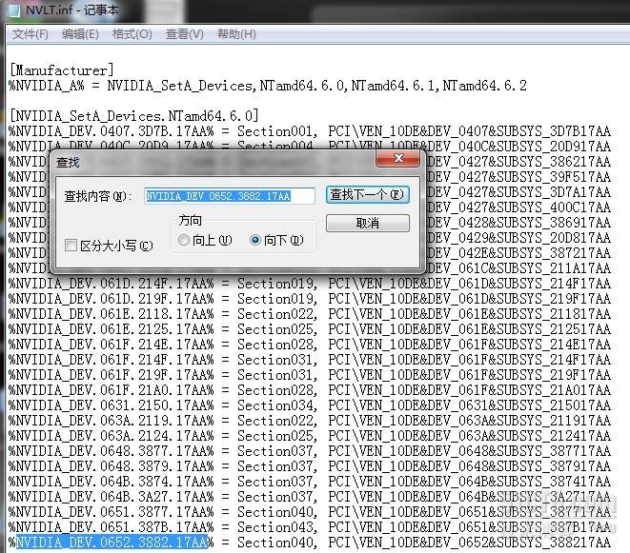The width and height of the screenshot is (630, 553).
Task: Click the DEV_0428&SUBSYS_386917AA hardware ID
Action: click(x=519, y=223)
